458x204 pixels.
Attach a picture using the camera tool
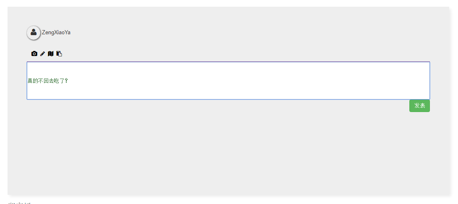[34, 54]
